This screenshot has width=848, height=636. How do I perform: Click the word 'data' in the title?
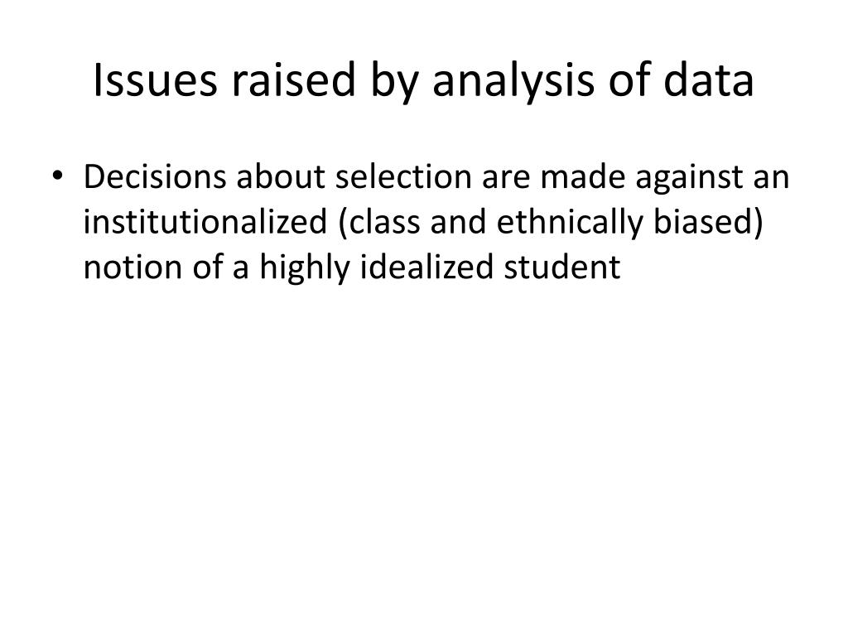click(709, 79)
